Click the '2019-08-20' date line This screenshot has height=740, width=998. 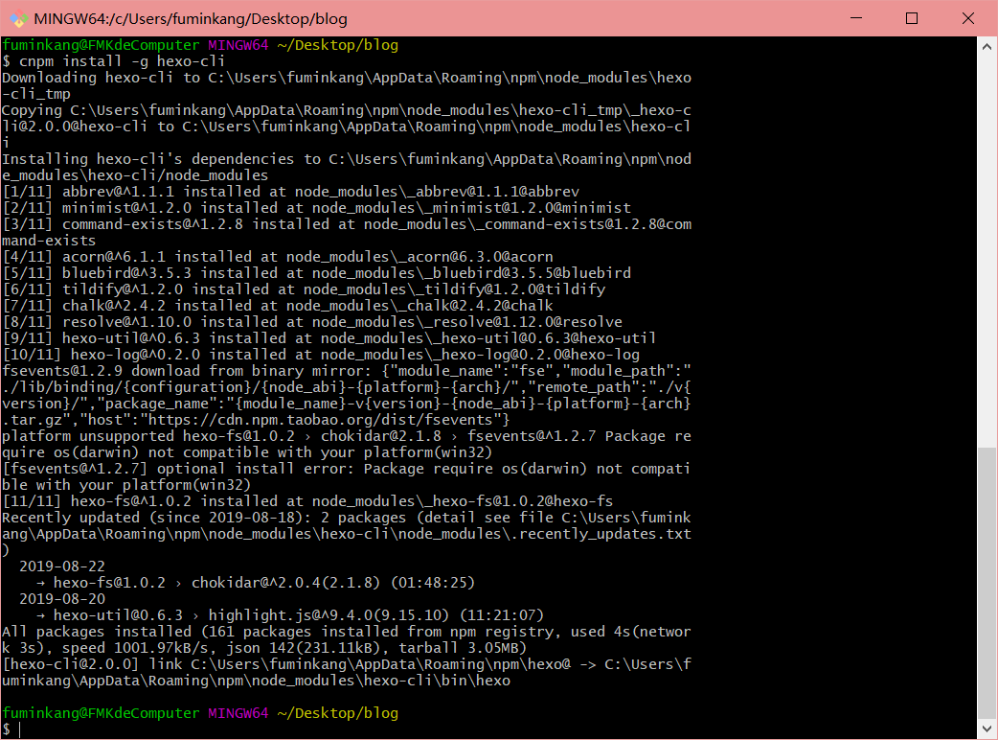pos(61,599)
